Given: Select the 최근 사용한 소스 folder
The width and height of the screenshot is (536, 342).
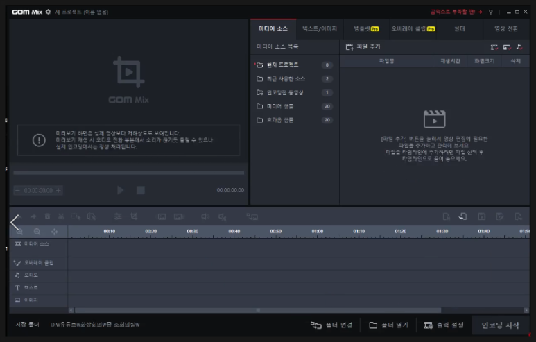Looking at the screenshot, I should click(294, 78).
